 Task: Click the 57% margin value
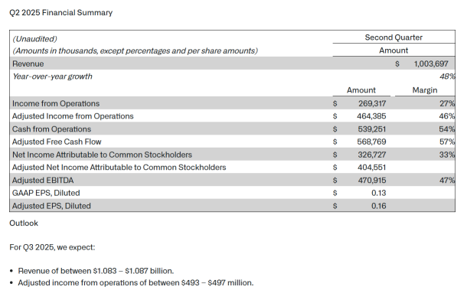pos(447,142)
